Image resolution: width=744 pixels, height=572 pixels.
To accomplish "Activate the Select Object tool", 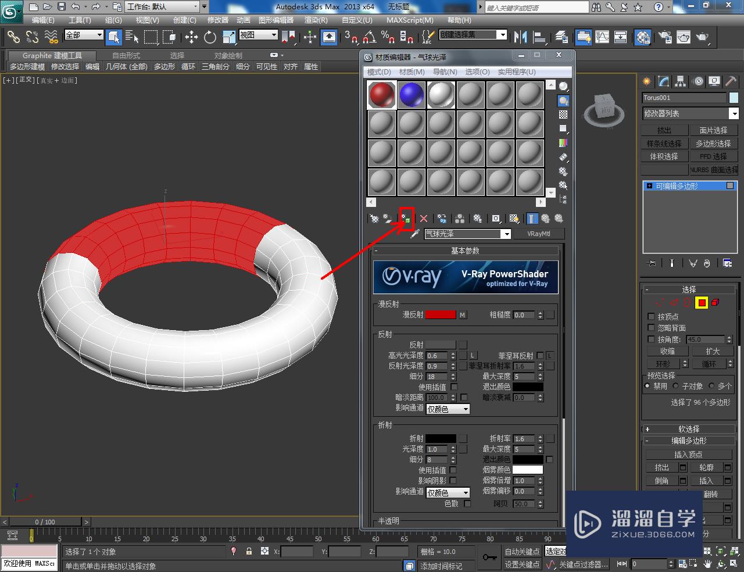I will [114, 37].
